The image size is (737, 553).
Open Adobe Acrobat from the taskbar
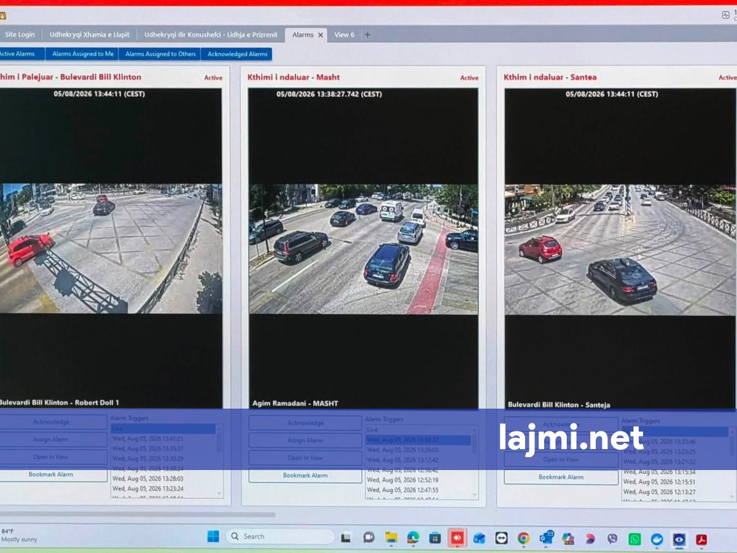701,539
